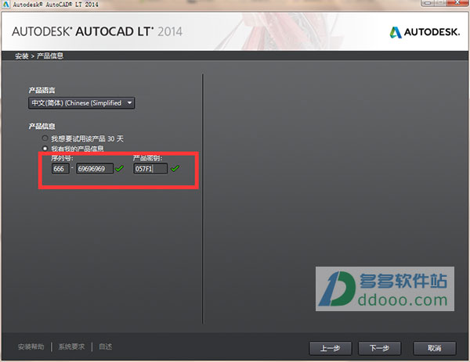Click the green checkmark beside the product key
The width and height of the screenshot is (470, 362).
[175, 168]
